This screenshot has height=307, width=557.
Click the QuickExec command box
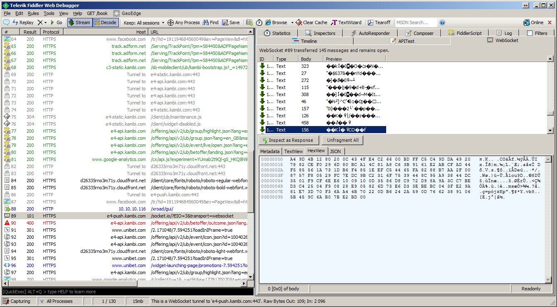(127, 292)
